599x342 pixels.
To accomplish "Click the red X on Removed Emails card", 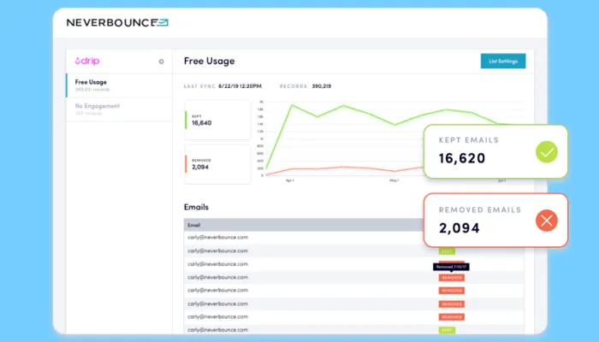I will coord(546,221).
